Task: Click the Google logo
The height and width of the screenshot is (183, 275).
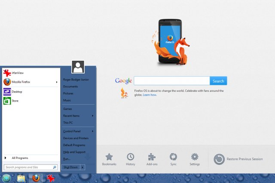Action: 123,81
